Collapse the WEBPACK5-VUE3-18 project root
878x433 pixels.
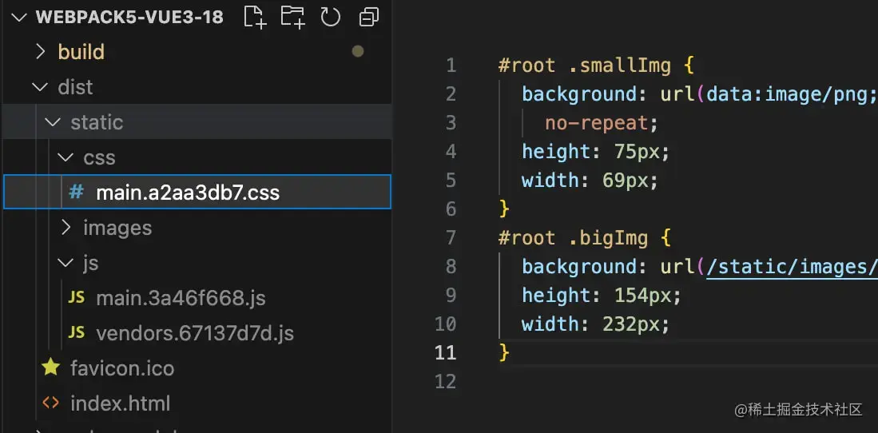coord(18,17)
